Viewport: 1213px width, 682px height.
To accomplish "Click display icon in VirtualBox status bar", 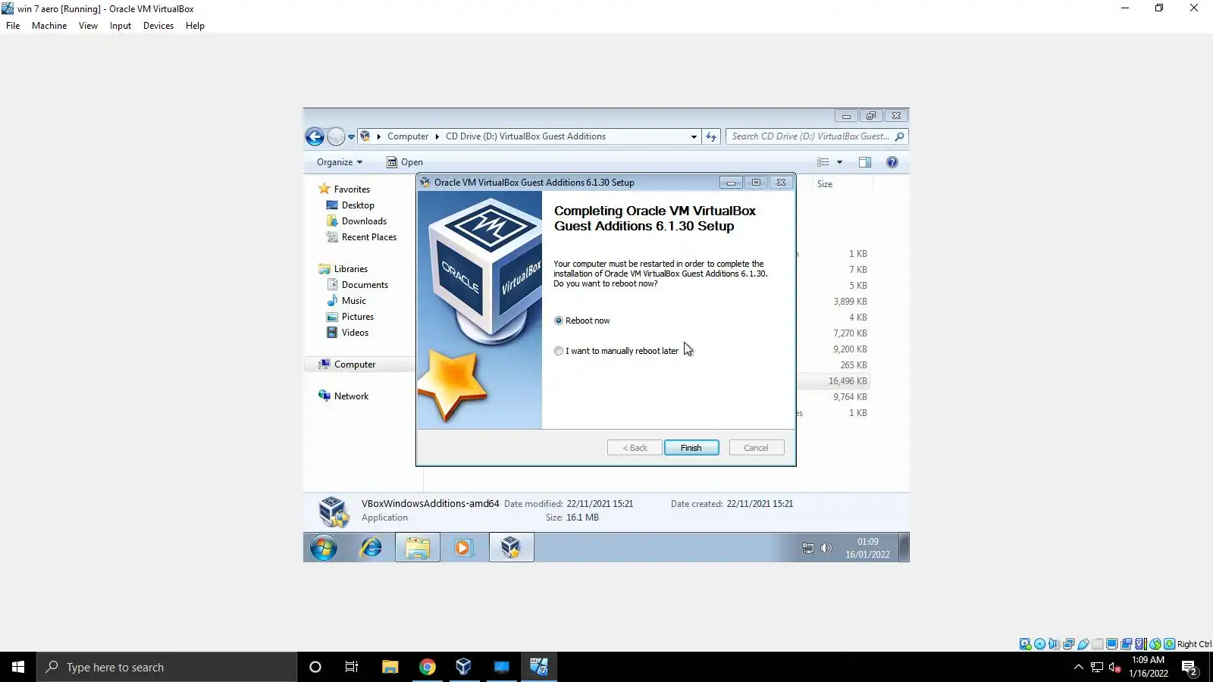I will pyautogui.click(x=1111, y=644).
